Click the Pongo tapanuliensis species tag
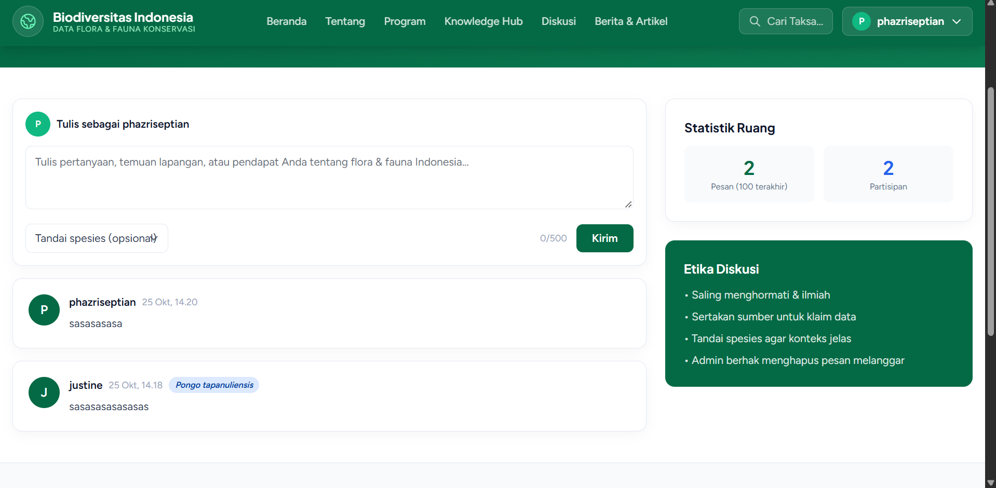This screenshot has height=488, width=996. (x=214, y=385)
